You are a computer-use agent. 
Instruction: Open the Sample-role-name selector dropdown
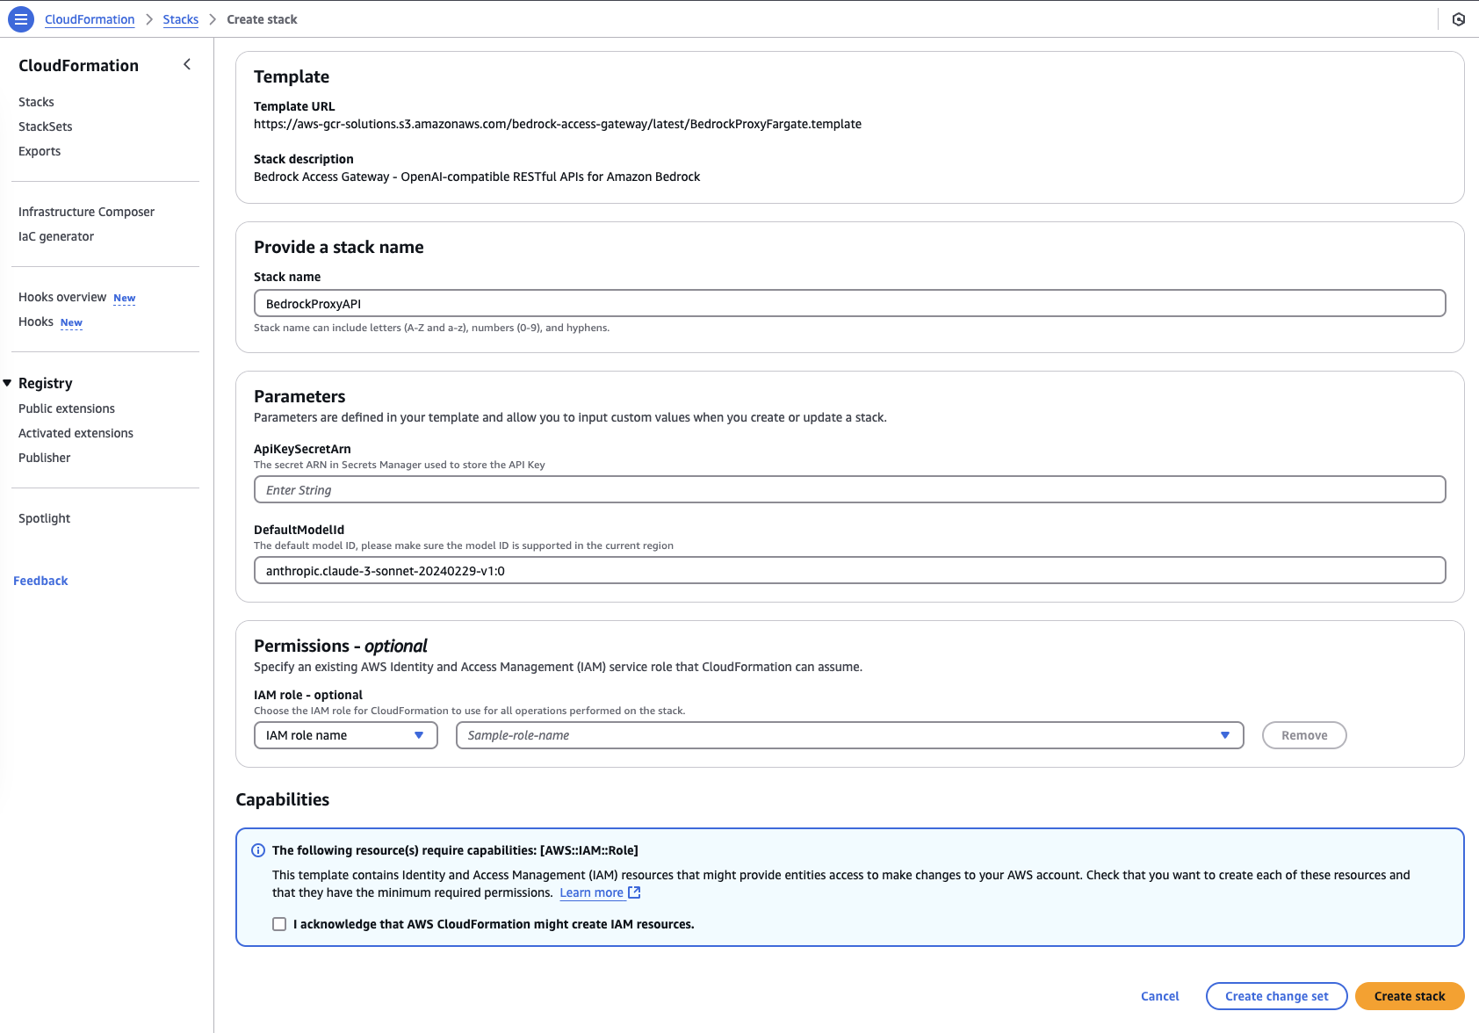(850, 735)
